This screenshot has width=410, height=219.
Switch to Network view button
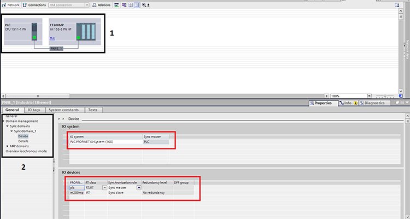coord(11,5)
